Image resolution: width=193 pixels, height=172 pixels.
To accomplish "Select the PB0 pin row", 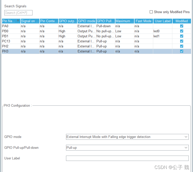I will (x=96, y=31).
